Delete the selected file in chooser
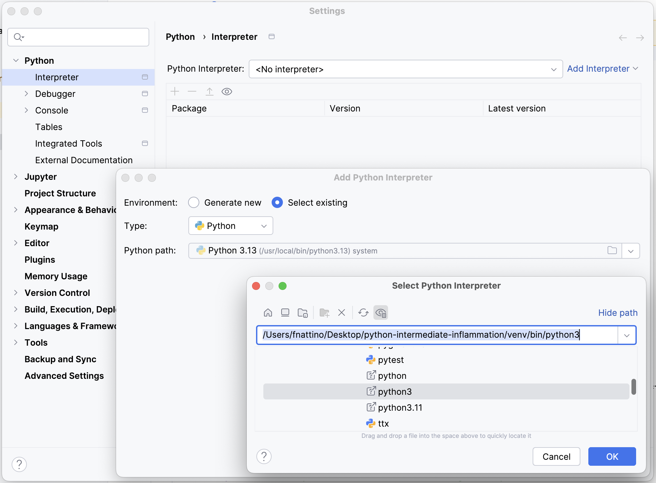Image resolution: width=656 pixels, height=483 pixels. [x=342, y=312]
